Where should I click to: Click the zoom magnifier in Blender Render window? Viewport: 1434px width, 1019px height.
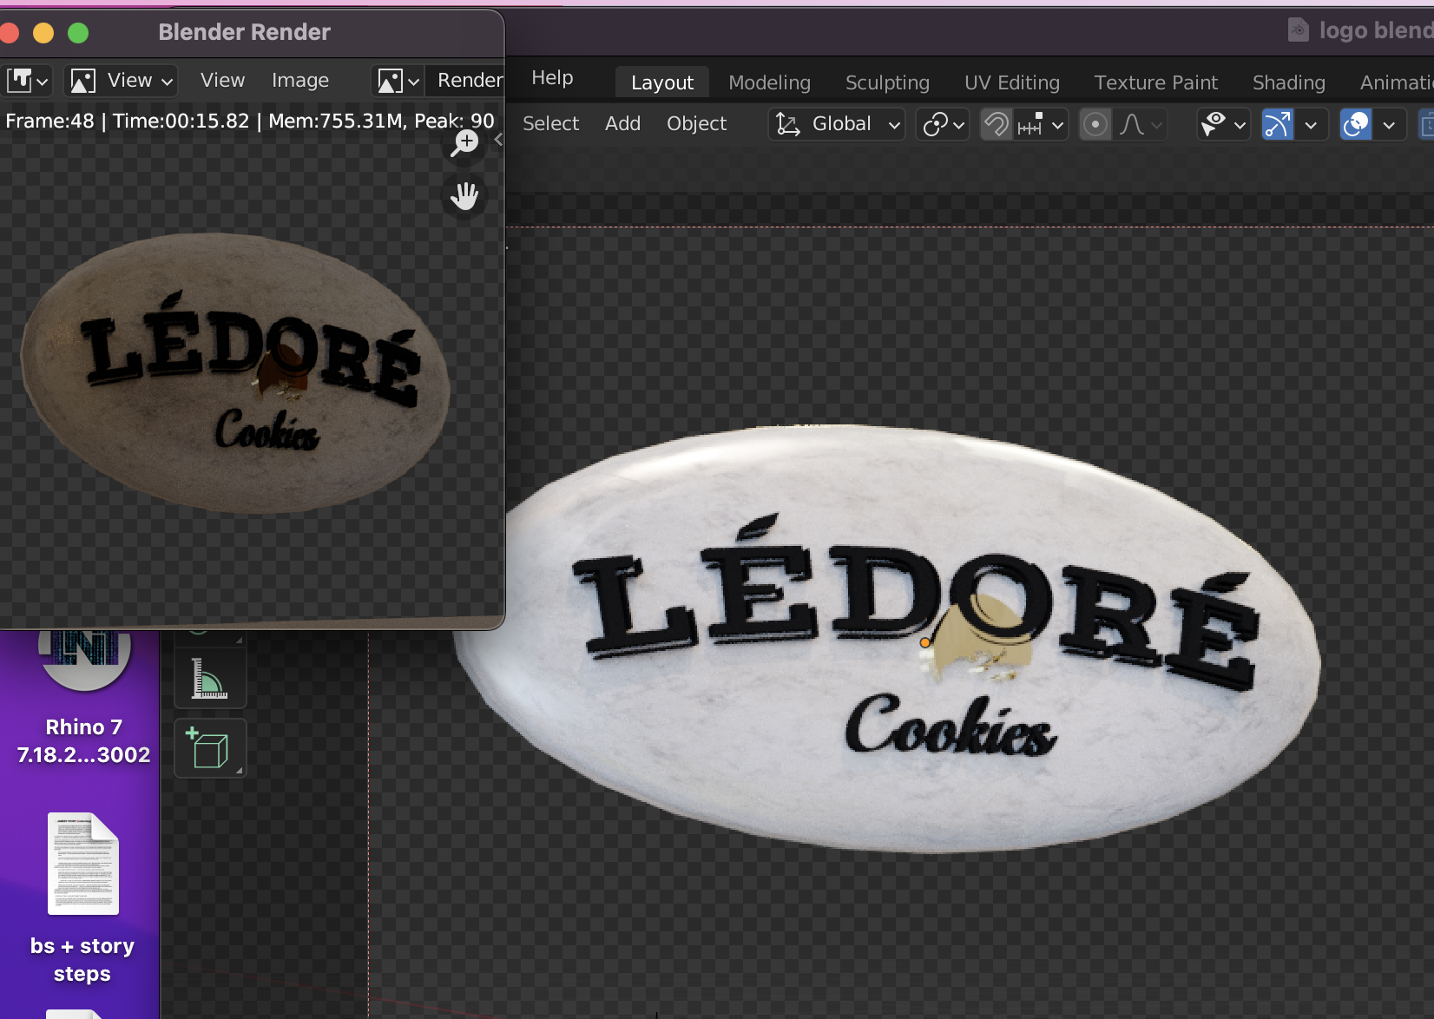pyautogui.click(x=465, y=143)
